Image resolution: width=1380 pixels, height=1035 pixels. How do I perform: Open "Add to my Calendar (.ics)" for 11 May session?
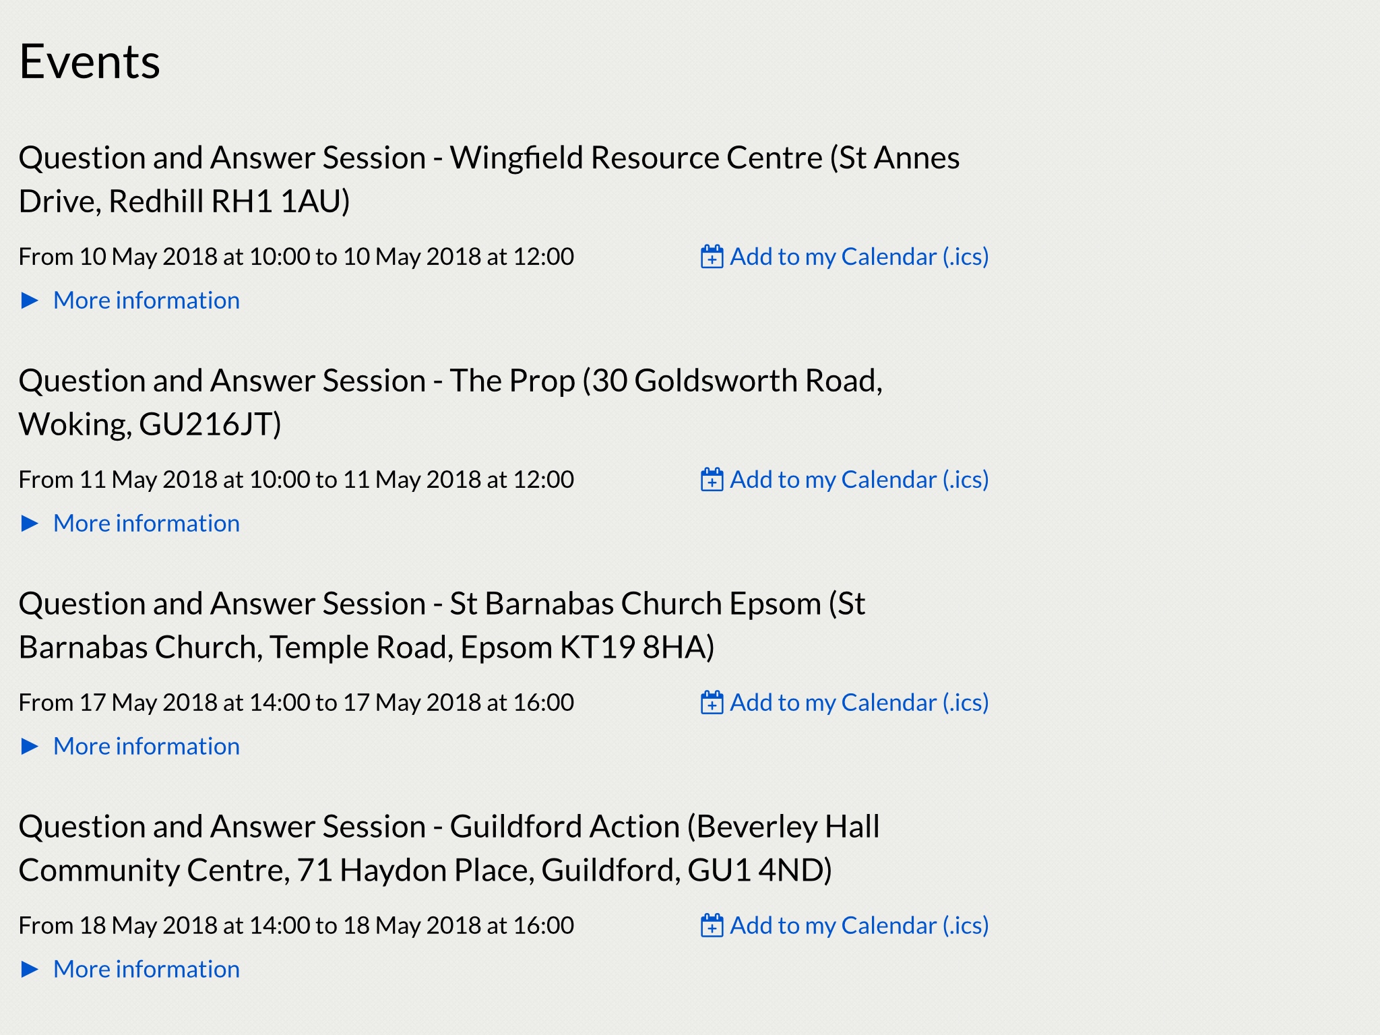tap(859, 480)
